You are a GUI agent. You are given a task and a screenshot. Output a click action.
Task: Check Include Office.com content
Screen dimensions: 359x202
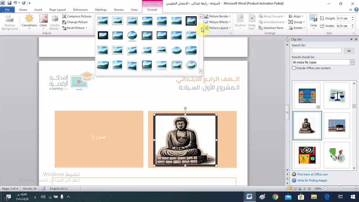pyautogui.click(x=294, y=68)
